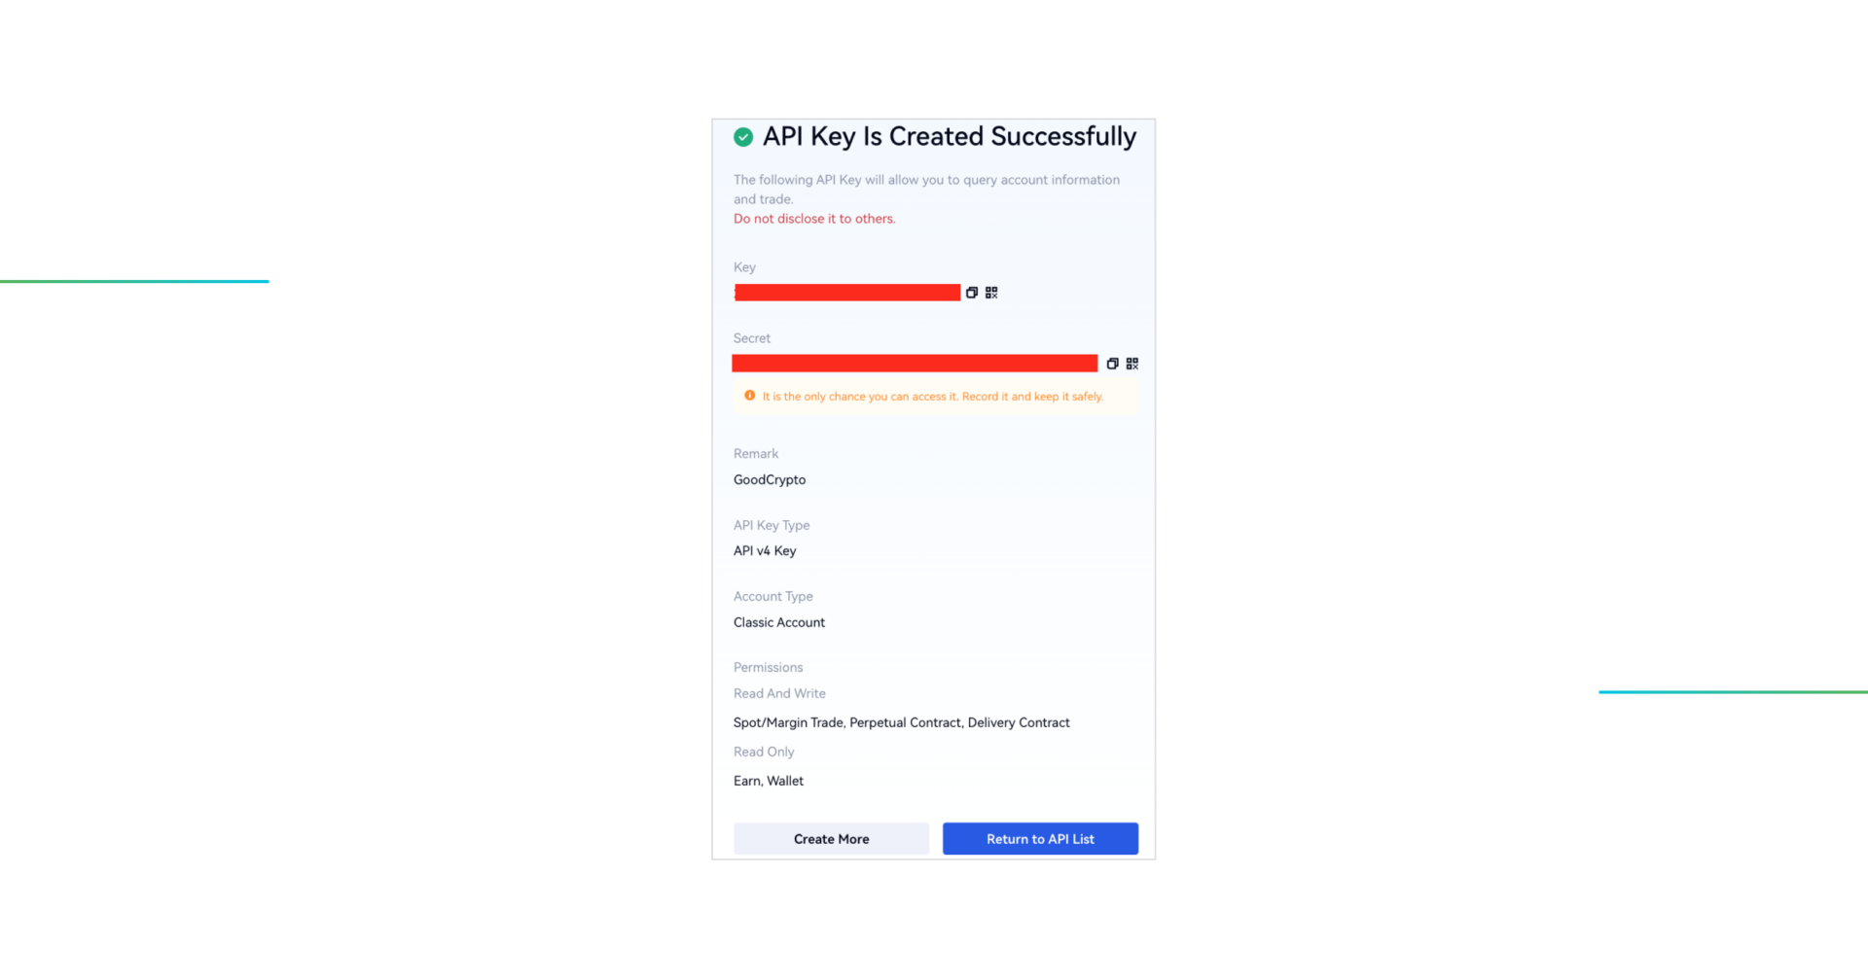Click the GoodCrypto remark text
1868x980 pixels.
[770, 480]
